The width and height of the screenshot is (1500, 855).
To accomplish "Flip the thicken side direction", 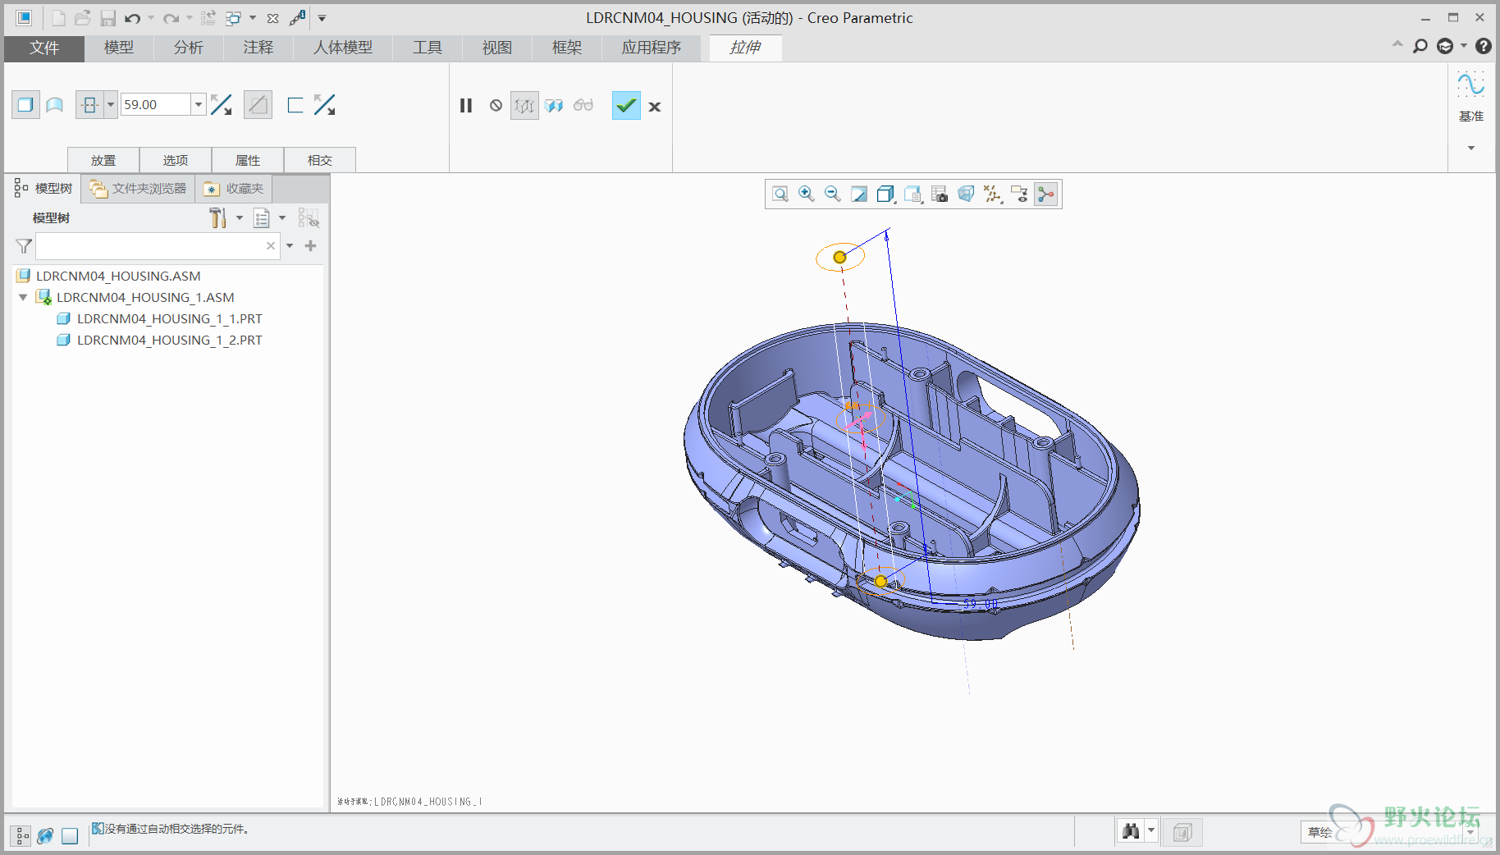I will [325, 105].
